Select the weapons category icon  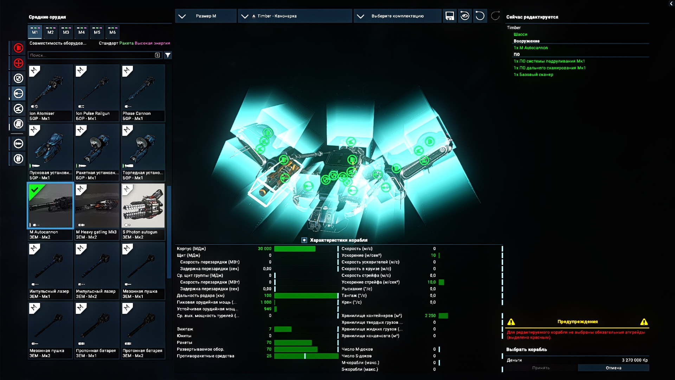(x=18, y=94)
